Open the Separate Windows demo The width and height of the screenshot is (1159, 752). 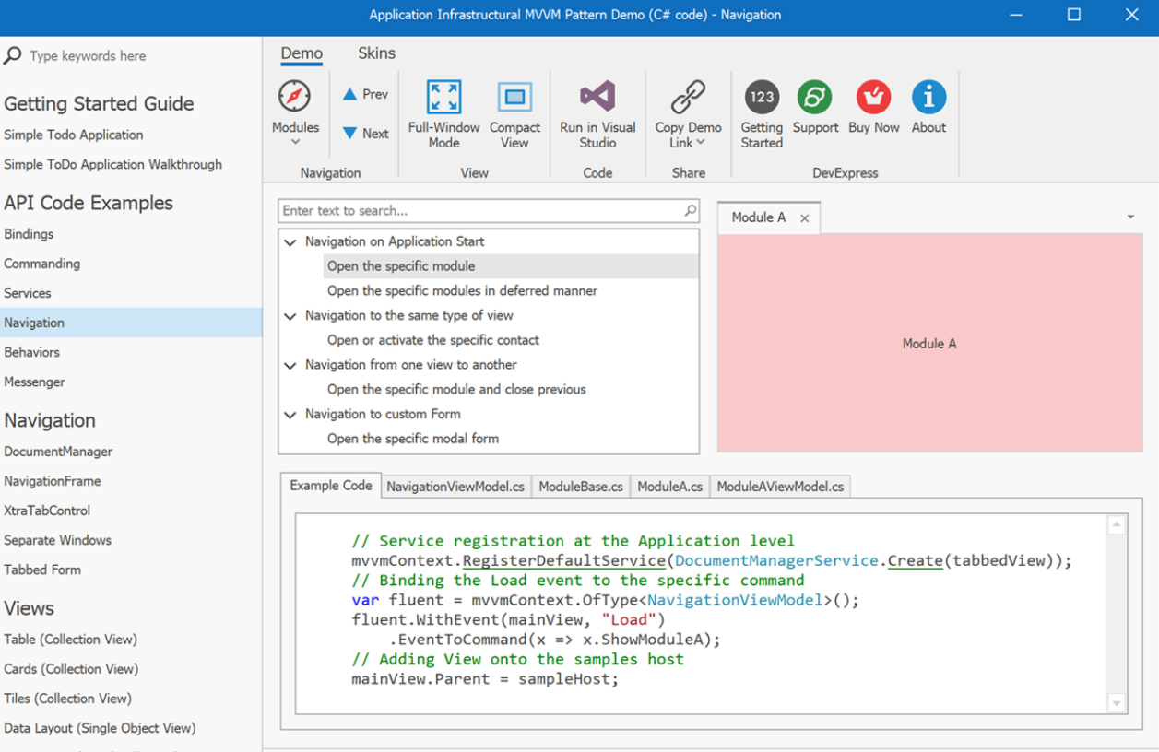(x=58, y=540)
